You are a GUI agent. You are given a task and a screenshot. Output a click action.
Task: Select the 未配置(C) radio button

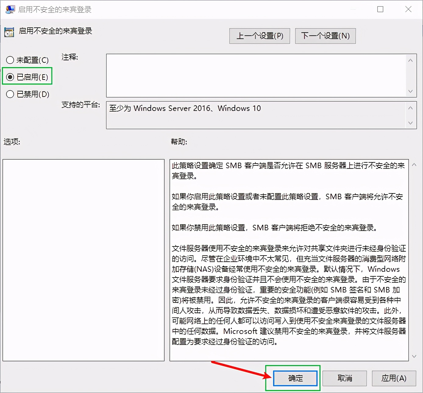[10, 60]
